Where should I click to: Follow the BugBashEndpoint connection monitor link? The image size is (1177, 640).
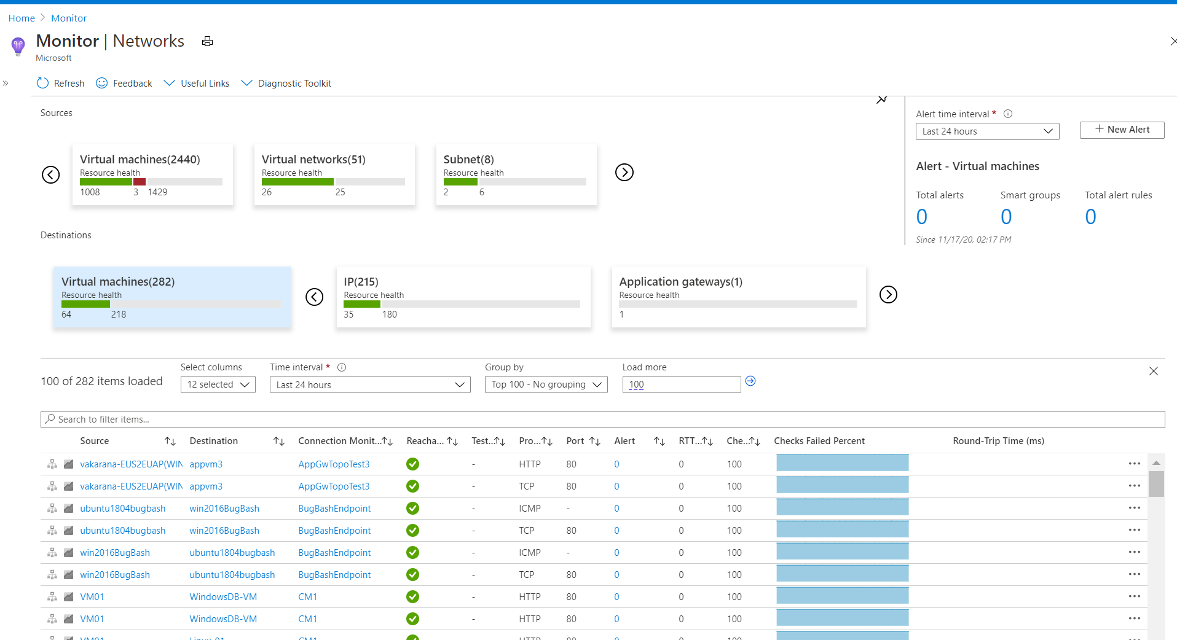pos(334,508)
